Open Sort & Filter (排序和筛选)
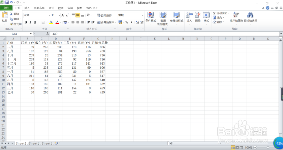This screenshot has width=283, height=150. pyautogui.click(x=236, y=18)
